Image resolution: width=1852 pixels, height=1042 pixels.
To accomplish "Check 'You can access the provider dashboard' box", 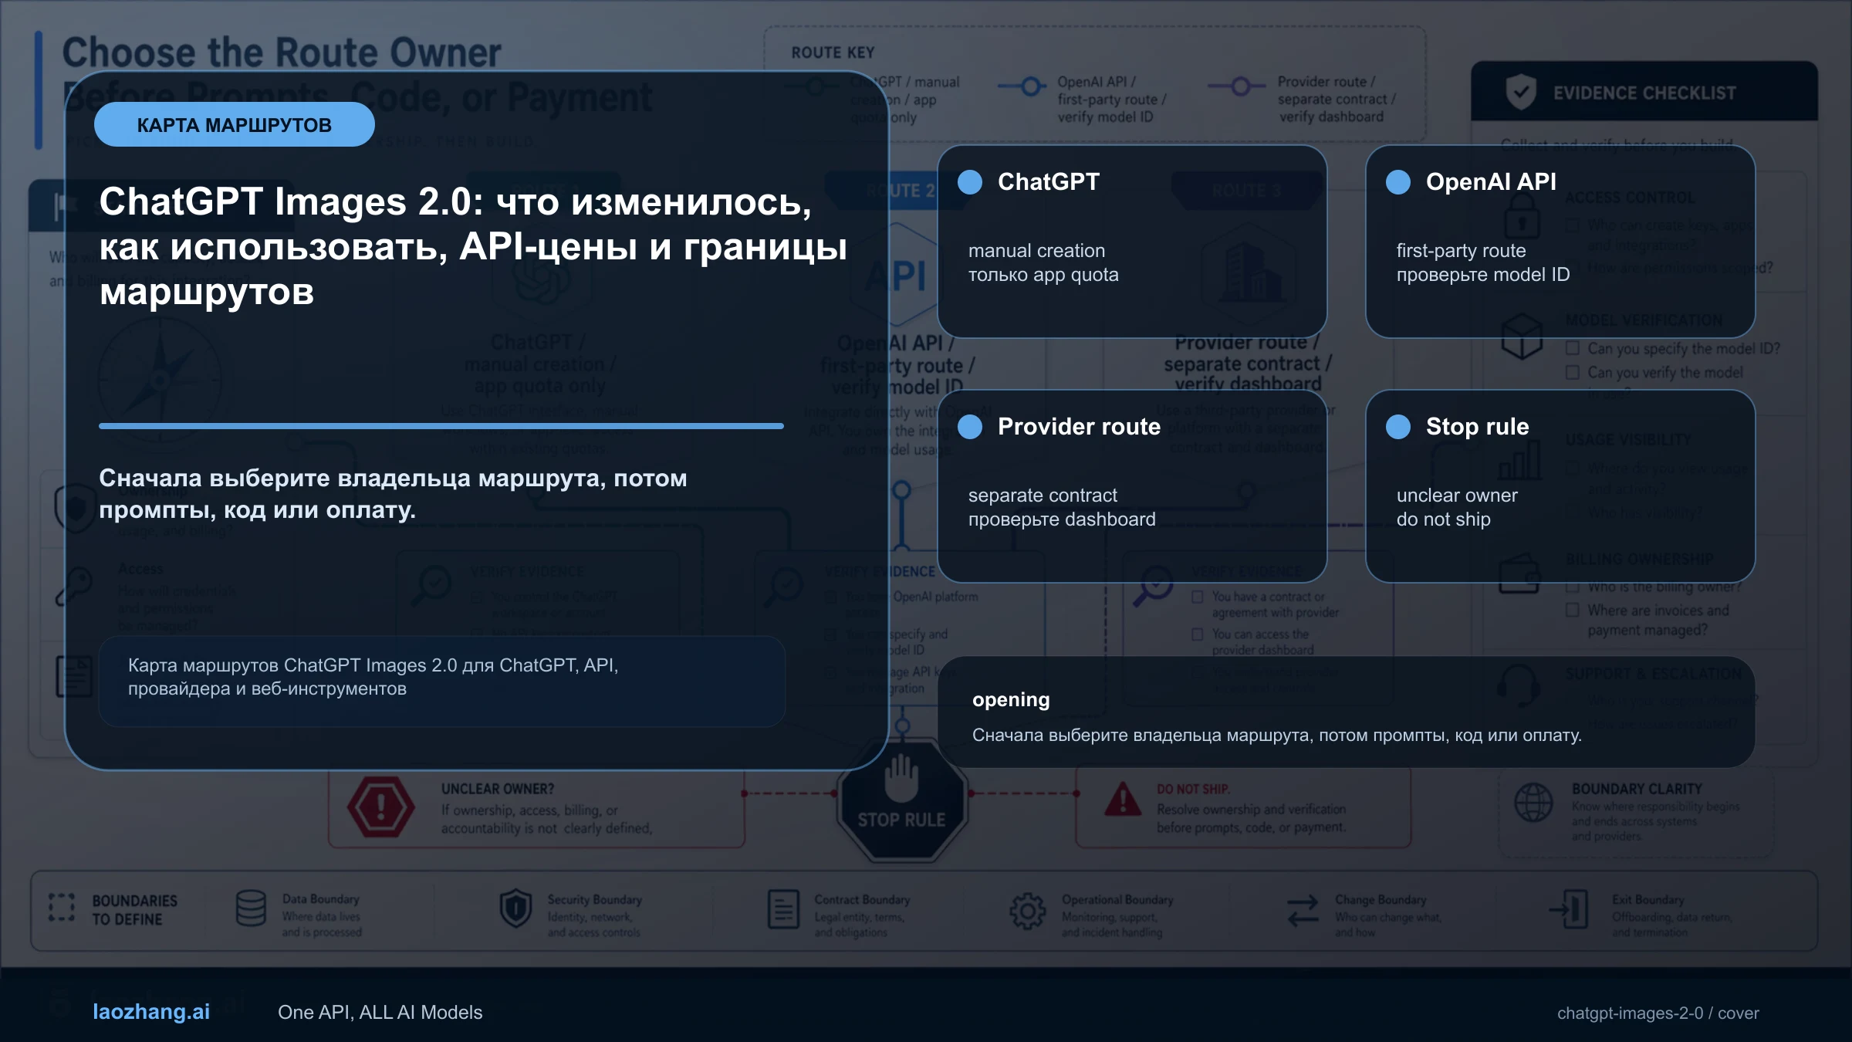I will 1198,634.
